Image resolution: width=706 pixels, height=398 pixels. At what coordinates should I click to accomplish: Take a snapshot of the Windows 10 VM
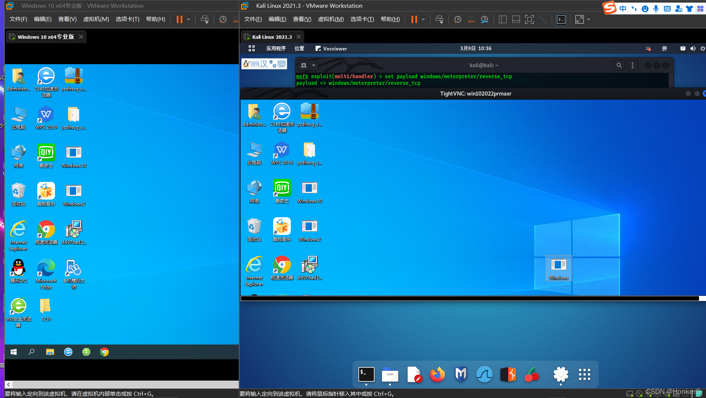coord(223,20)
